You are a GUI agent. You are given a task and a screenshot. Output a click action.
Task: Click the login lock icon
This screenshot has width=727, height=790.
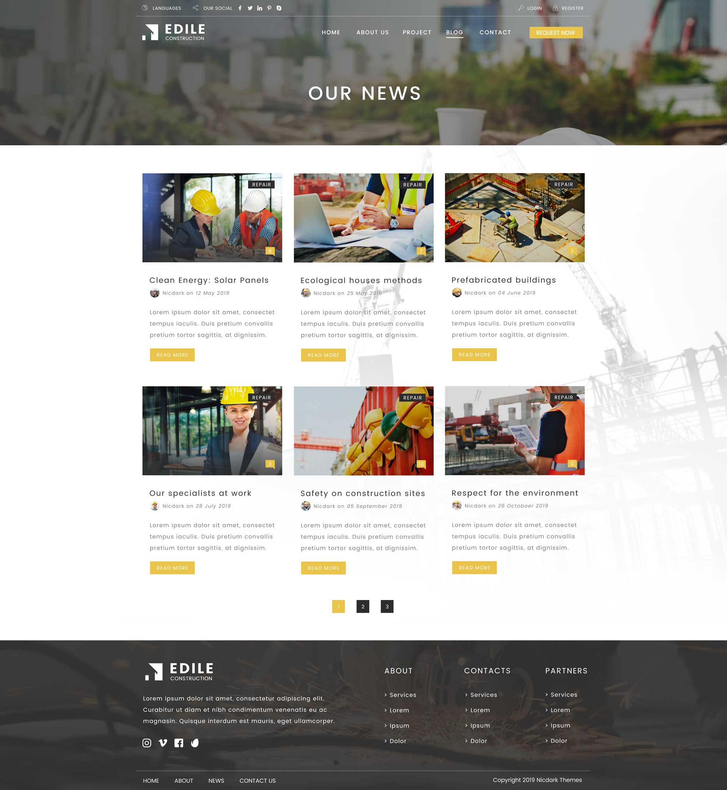tap(555, 8)
